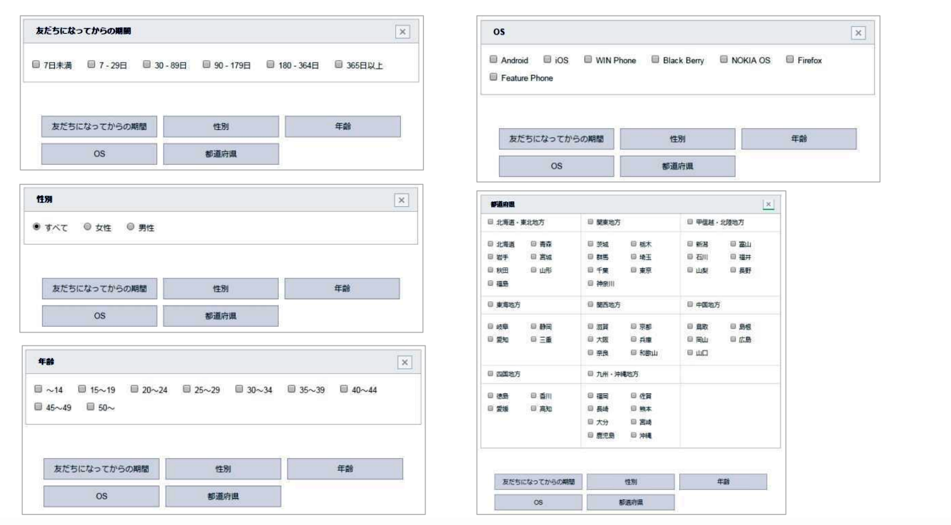Check the 青森 prefecture checkbox
This screenshot has height=525, width=951.
[x=533, y=243]
